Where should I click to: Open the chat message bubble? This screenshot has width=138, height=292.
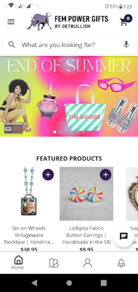(123, 236)
